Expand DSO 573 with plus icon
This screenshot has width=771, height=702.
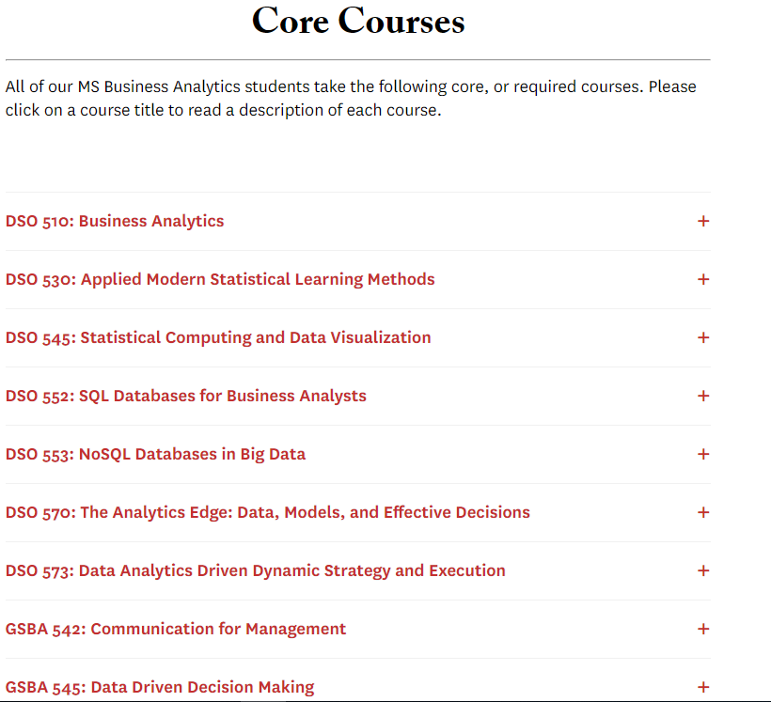[703, 570]
